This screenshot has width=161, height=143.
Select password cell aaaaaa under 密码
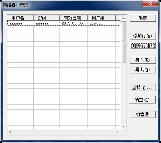47,23
